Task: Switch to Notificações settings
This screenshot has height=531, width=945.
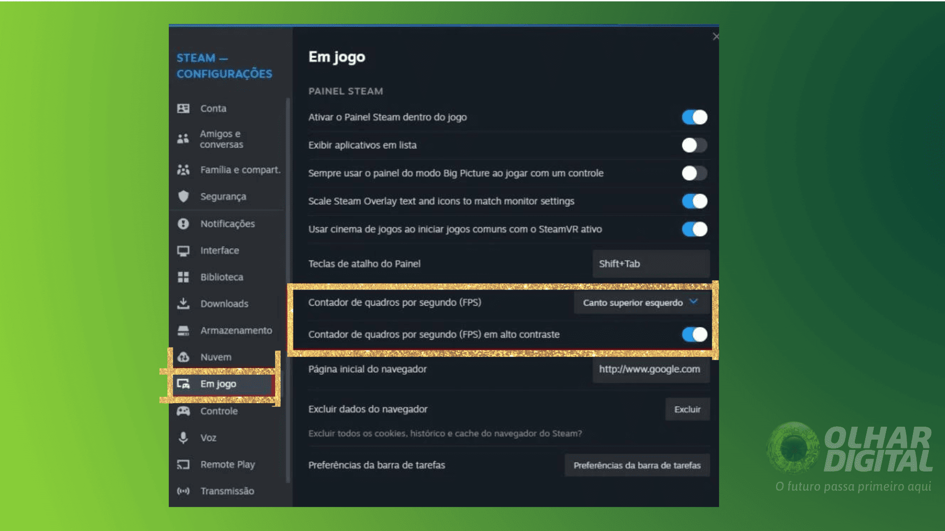Action: tap(227, 224)
